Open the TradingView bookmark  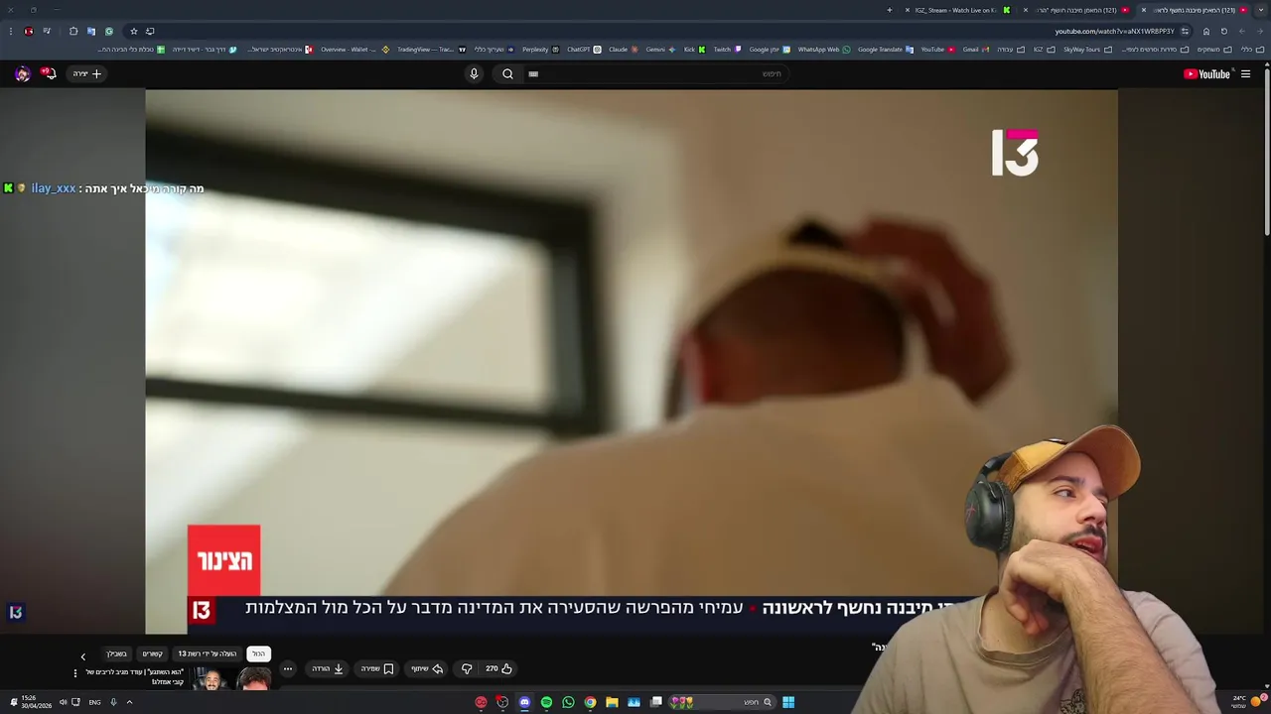(x=430, y=49)
